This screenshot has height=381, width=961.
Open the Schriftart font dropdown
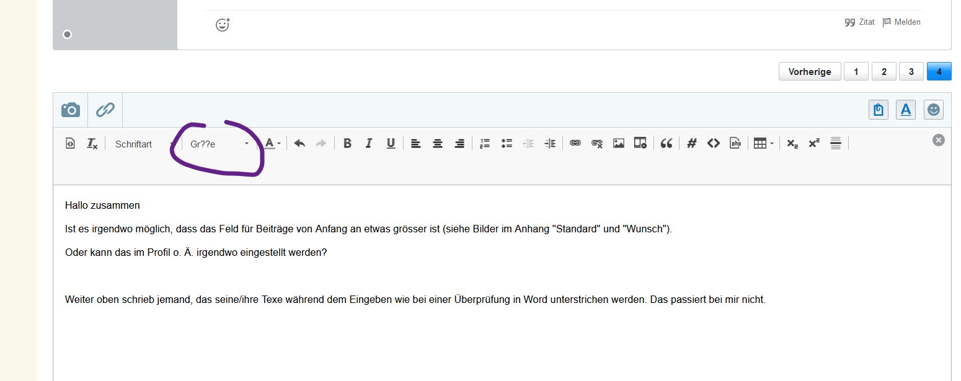coord(144,144)
